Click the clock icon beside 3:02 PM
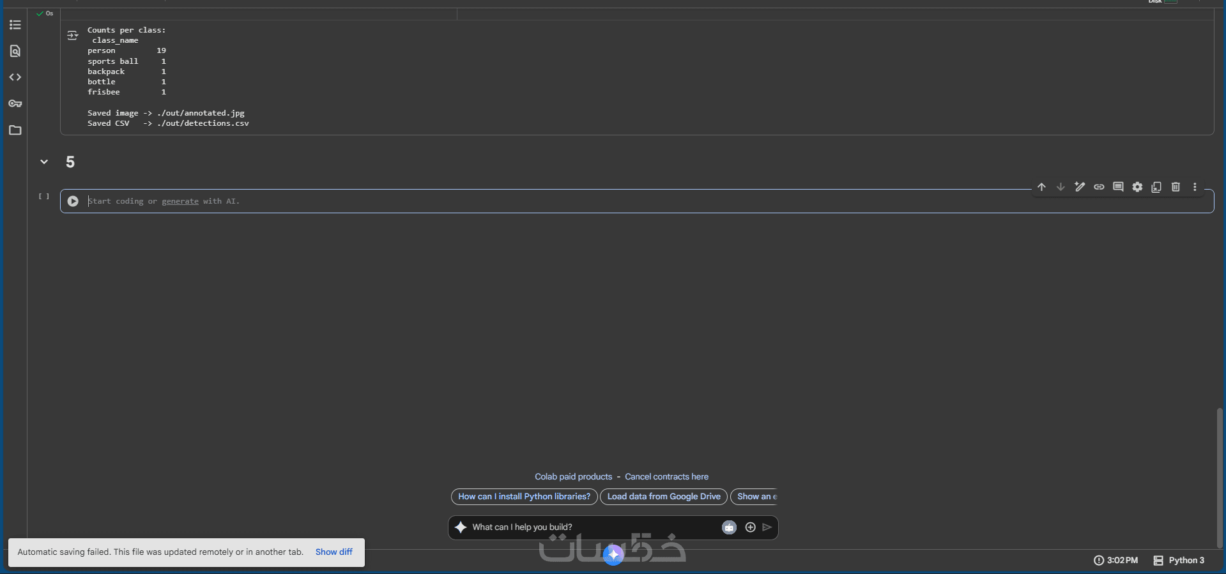The height and width of the screenshot is (574, 1226). tap(1099, 561)
